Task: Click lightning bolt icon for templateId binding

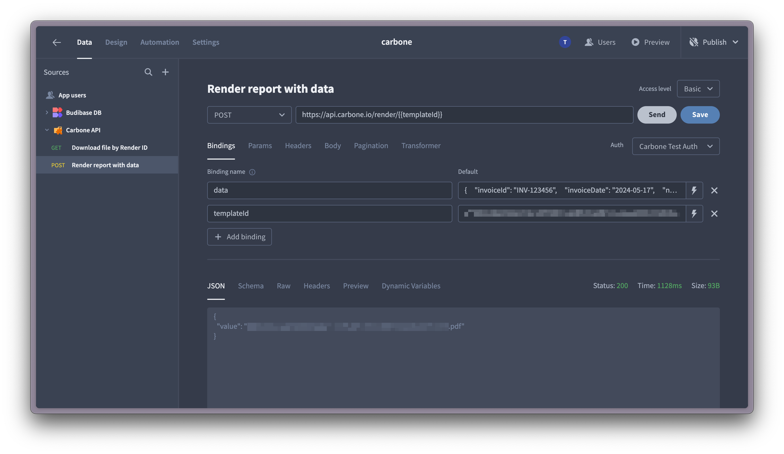Action: point(694,214)
